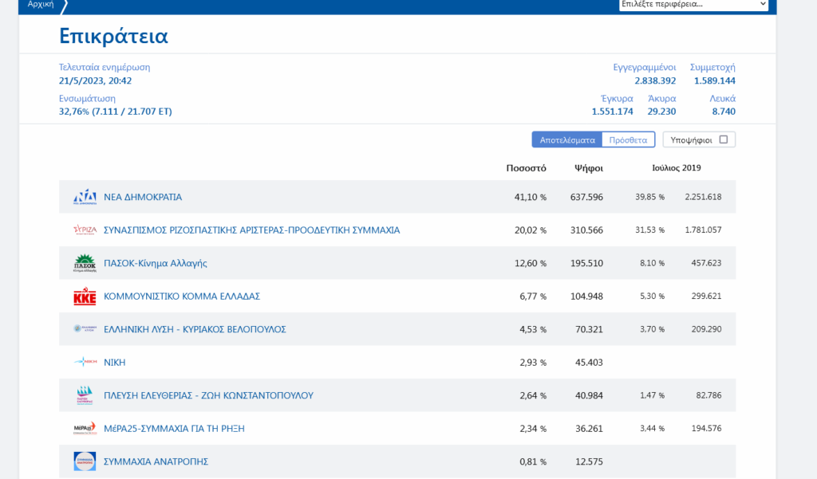The image size is (817, 479).
Task: Click the Ελληνική Λύση party logo
Action: 85,329
